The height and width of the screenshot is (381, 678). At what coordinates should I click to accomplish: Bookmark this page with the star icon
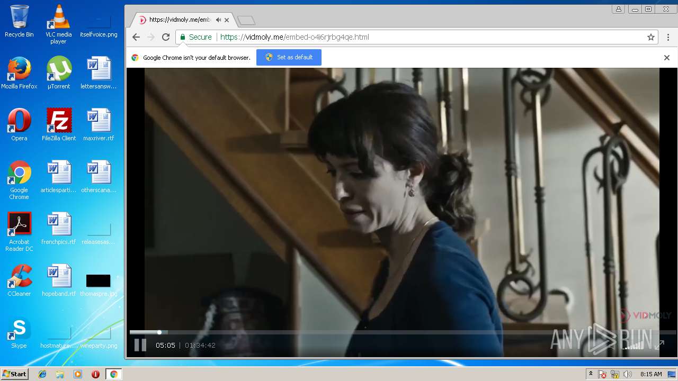click(x=651, y=37)
